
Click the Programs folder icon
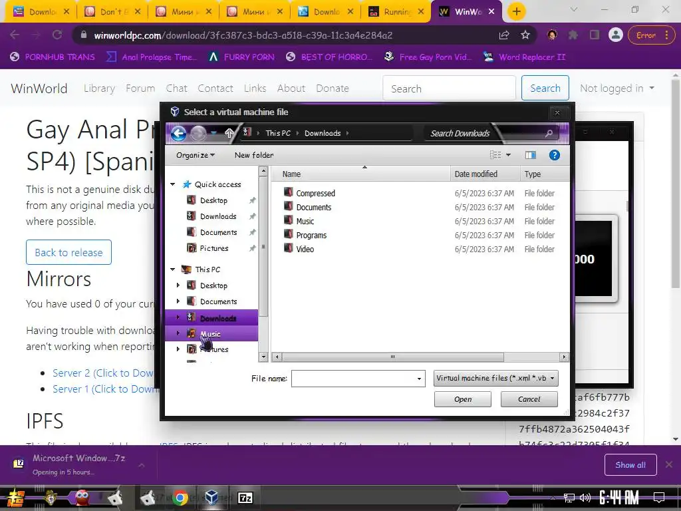(288, 234)
